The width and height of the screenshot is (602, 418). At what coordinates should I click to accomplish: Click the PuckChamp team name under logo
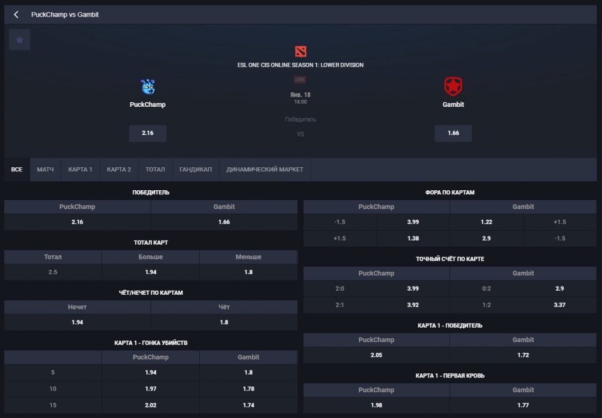(148, 105)
